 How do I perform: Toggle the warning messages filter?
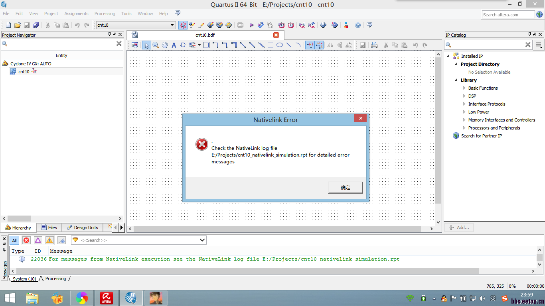click(x=49, y=240)
